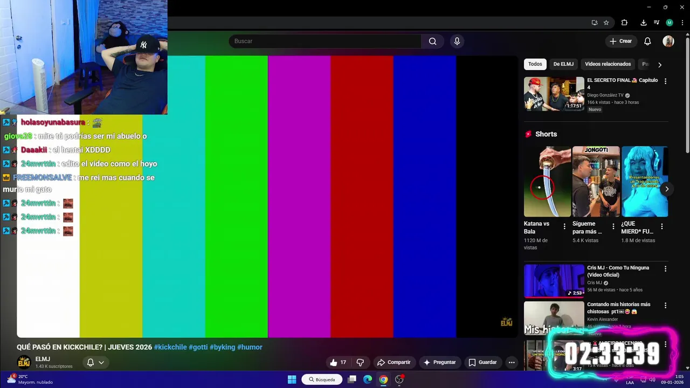Open options for Cris MJ video
This screenshot has height=388, width=690.
(665, 268)
